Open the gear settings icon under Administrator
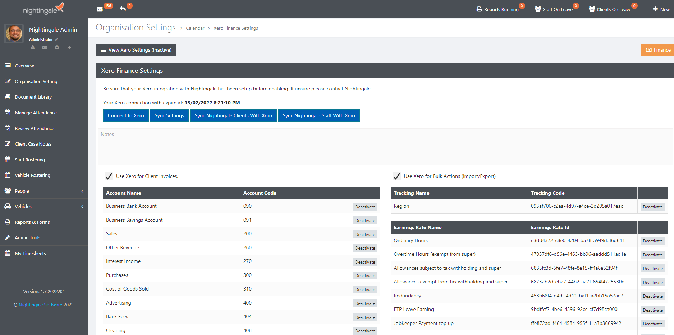Screen dimensions: 674x335 click(57, 47)
